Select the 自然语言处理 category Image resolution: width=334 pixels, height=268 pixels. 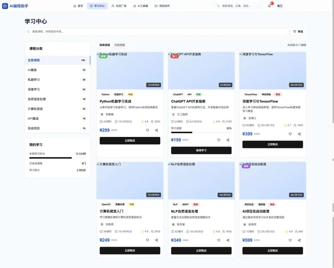click(58, 99)
